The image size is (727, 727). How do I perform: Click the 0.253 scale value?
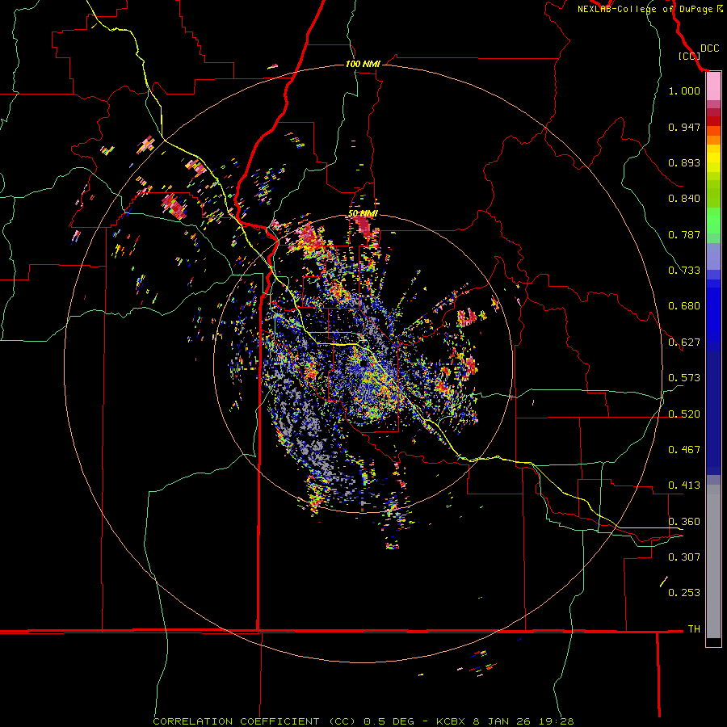point(684,593)
